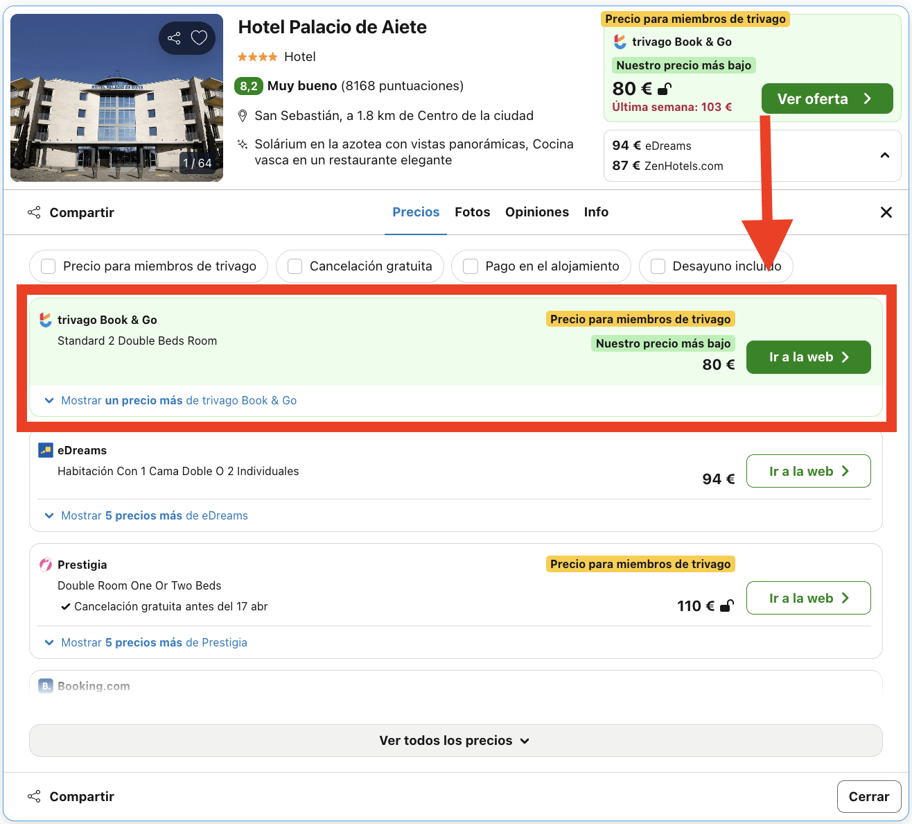
Task: Close the price panel with the X icon
Action: tap(886, 212)
